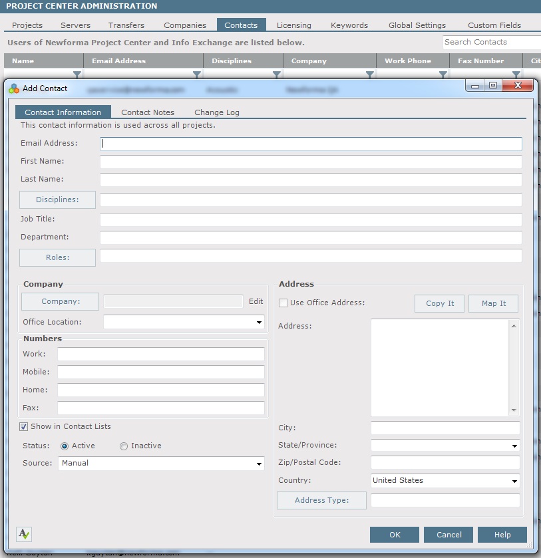Click the Edit company link

(x=256, y=301)
